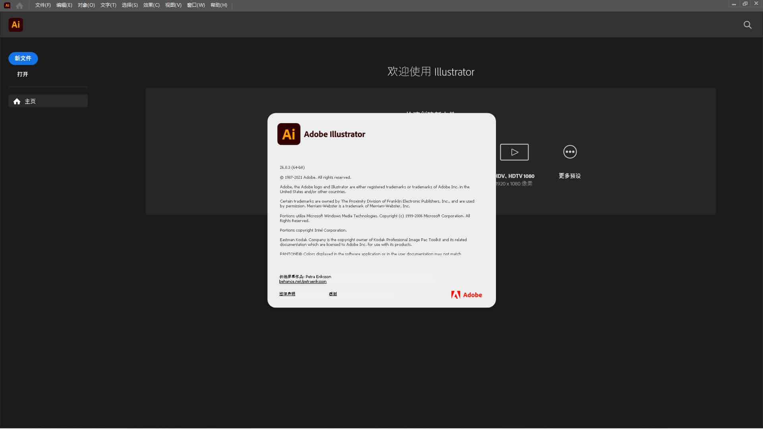Click the 打开 button
763x429 pixels.
coord(23,74)
